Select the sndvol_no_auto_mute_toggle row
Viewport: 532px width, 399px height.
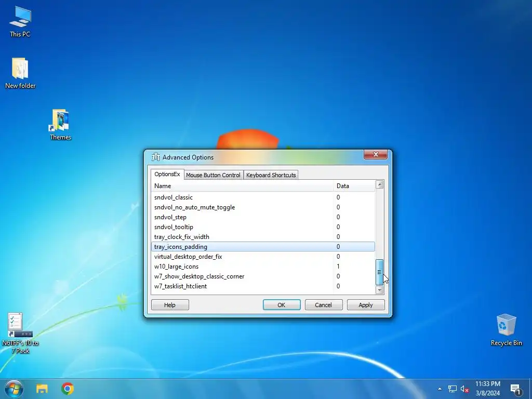coord(263,207)
